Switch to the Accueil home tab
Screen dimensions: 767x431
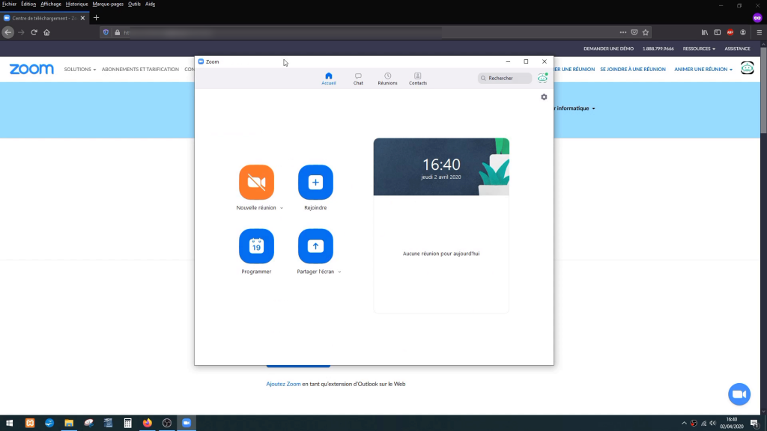pos(329,79)
